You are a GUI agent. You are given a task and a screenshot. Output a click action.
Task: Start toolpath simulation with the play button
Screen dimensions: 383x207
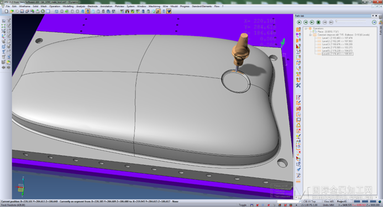tap(299, 22)
